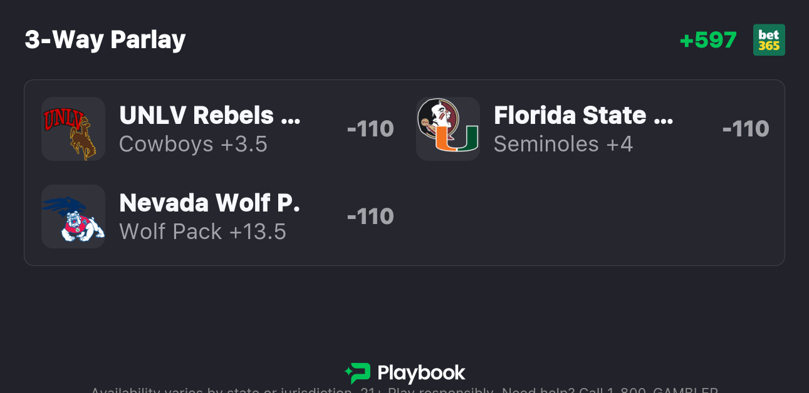Viewport: 809px width, 393px height.
Task: Open the Nevada Wolf P. matchup title
Action: (209, 203)
